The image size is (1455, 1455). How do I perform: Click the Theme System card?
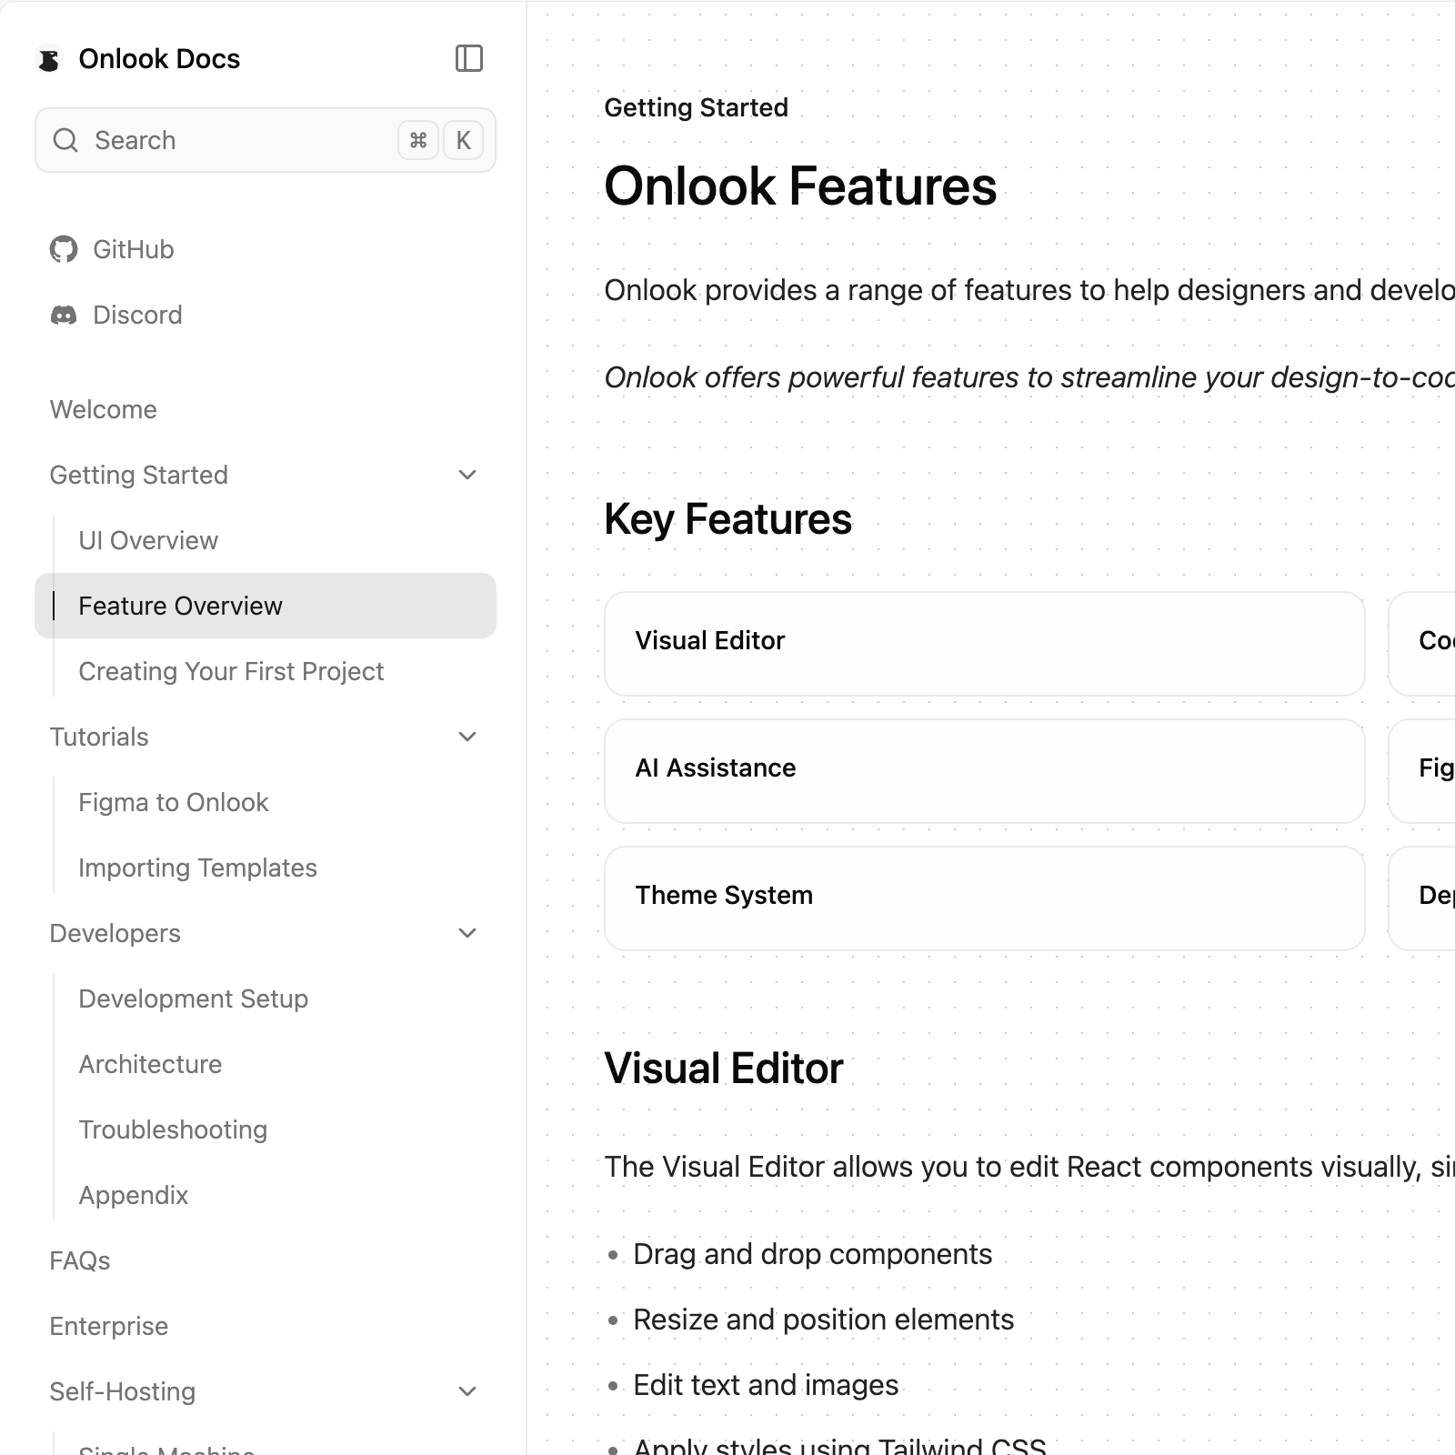(x=984, y=898)
